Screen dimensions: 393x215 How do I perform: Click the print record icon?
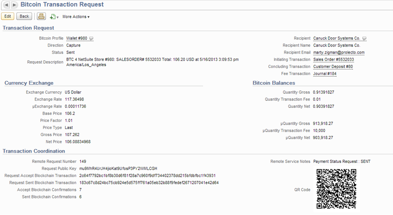point(41,16)
